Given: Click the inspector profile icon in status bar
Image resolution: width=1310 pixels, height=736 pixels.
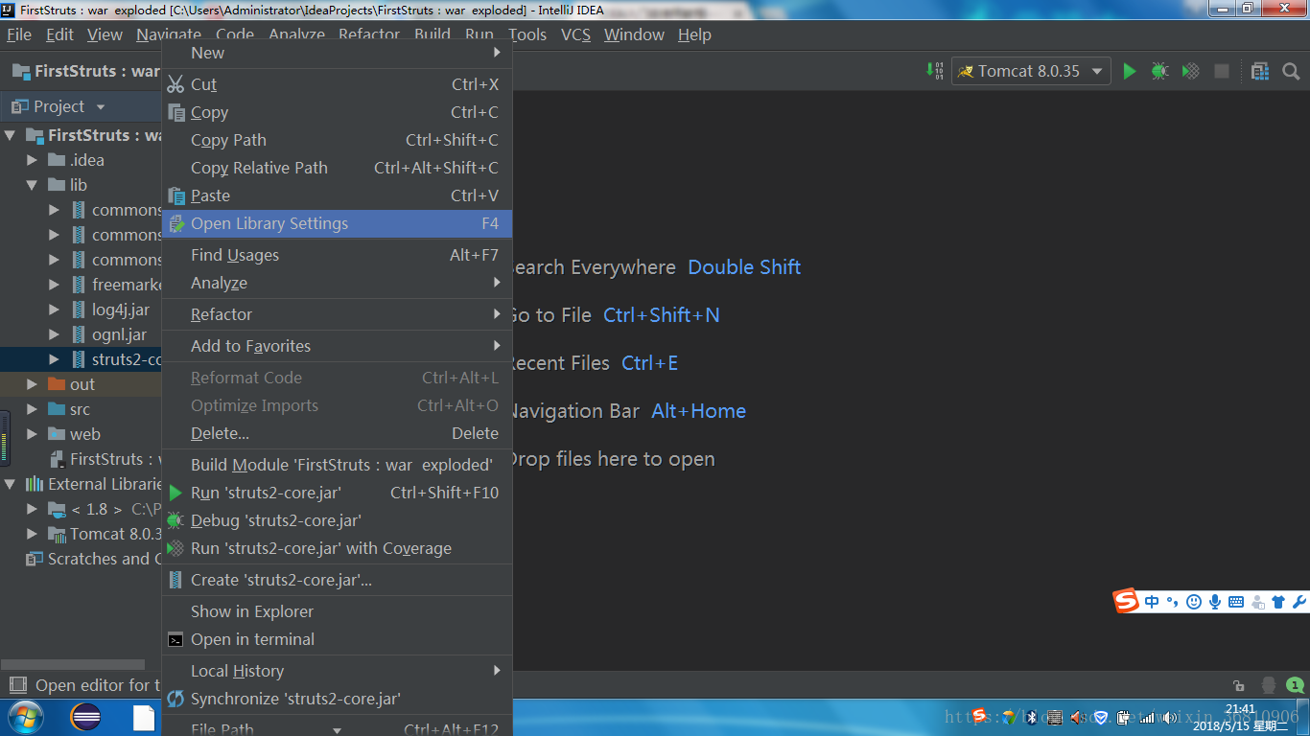Looking at the screenshot, I should tap(1268, 685).
